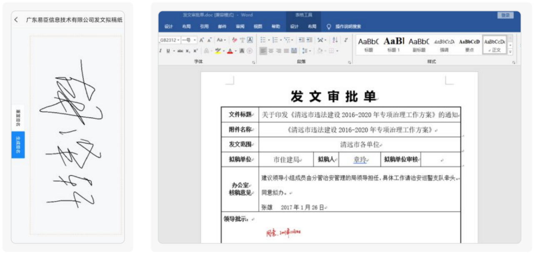This screenshot has height=254, width=534.
Task: Toggle Strikethrough formatting
Action: 180,51
